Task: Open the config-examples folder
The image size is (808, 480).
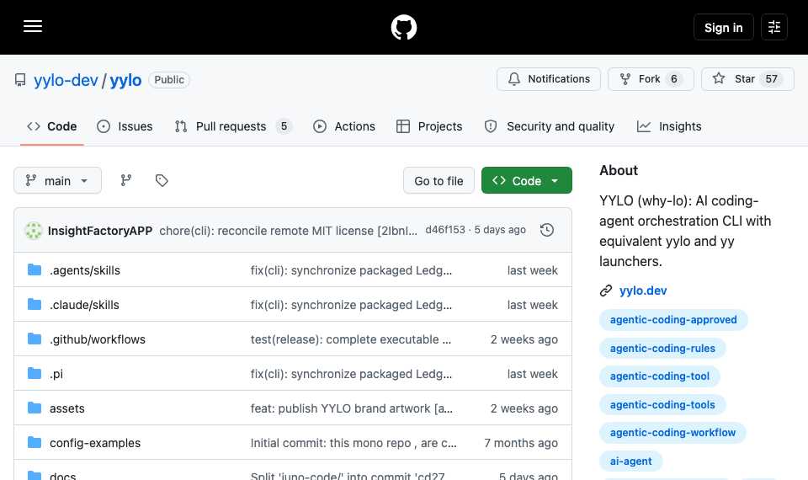Action: [x=95, y=443]
